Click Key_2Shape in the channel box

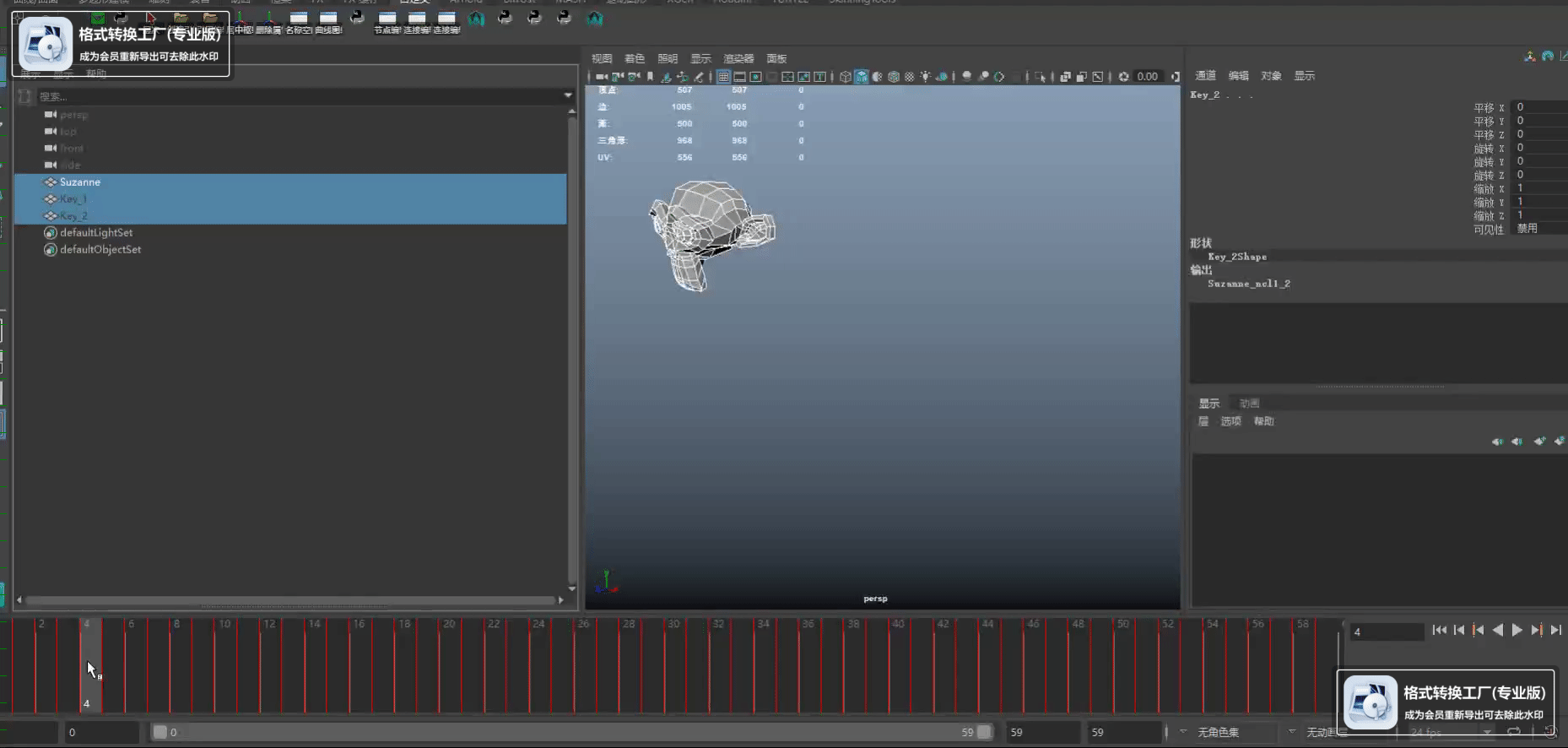1237,257
